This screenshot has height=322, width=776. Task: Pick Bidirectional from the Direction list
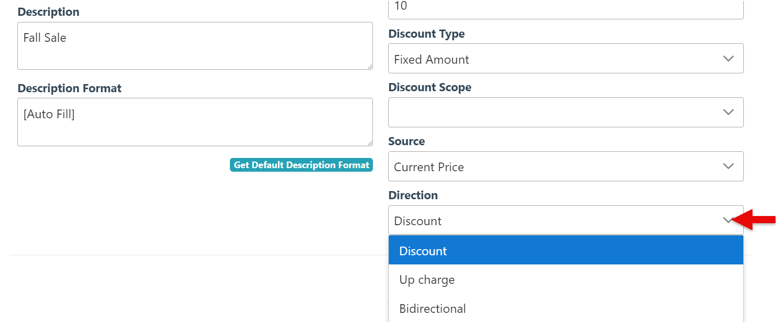(x=566, y=308)
